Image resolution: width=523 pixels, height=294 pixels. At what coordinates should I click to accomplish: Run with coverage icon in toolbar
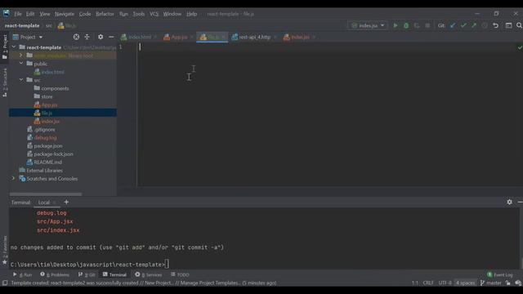[417, 25]
